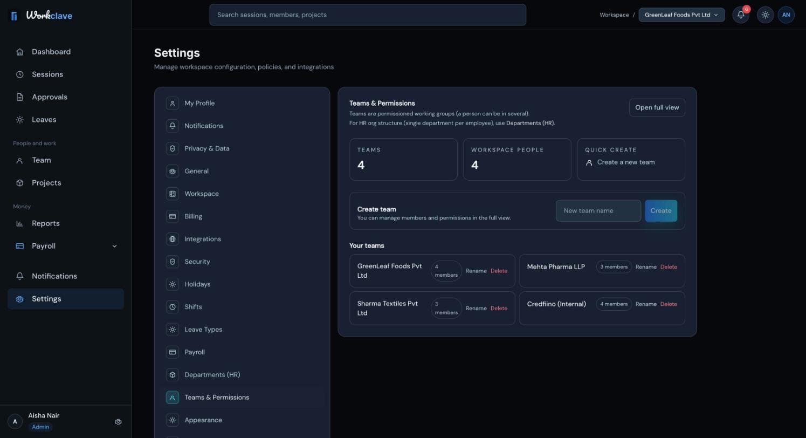Open the Reports page

pos(66,223)
